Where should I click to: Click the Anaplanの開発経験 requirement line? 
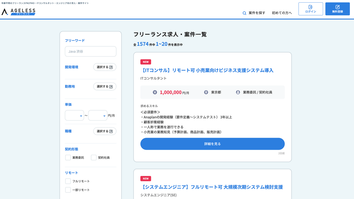[186, 117]
